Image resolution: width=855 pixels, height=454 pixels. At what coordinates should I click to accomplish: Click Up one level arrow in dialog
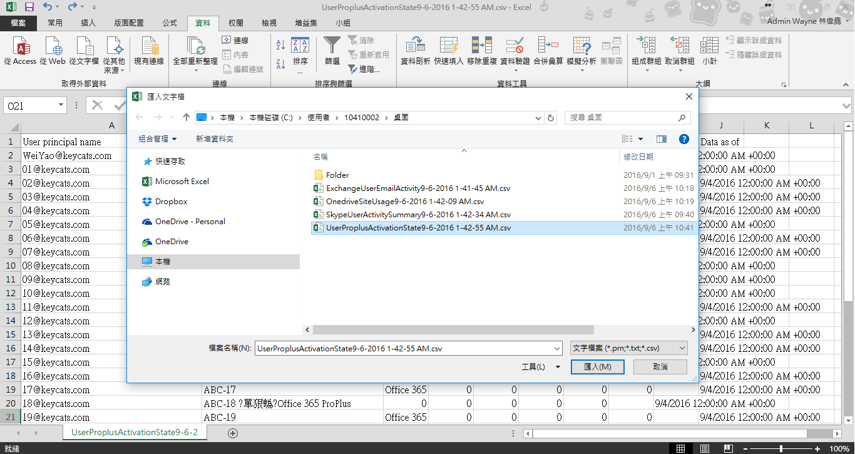pyautogui.click(x=187, y=117)
